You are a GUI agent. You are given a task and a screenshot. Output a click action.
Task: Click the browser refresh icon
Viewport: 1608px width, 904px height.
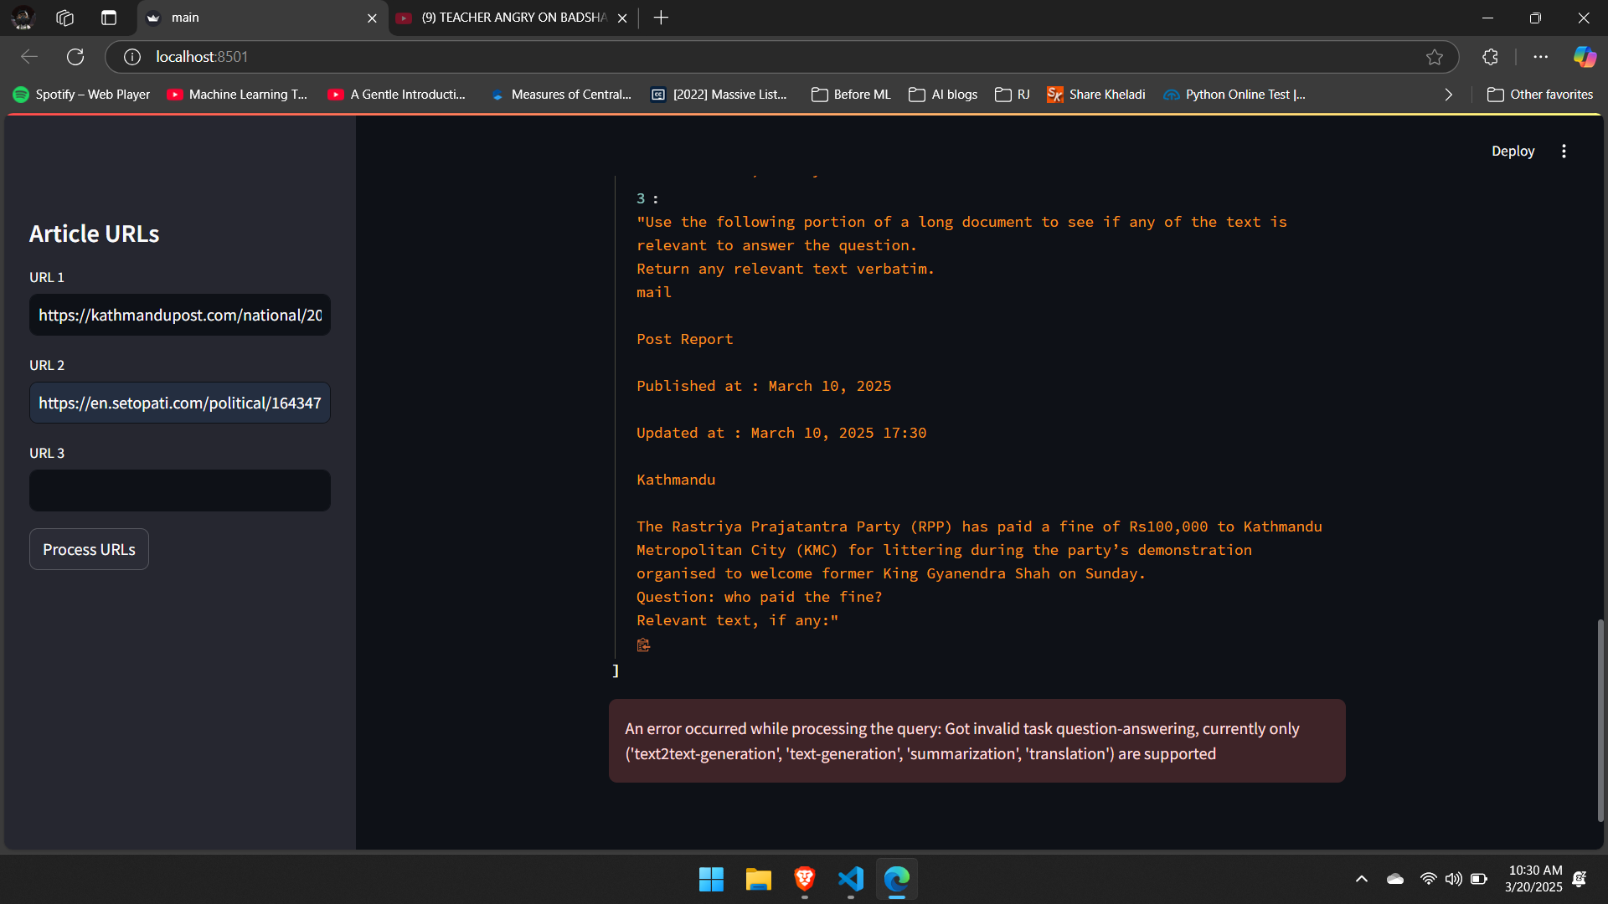[x=75, y=57]
